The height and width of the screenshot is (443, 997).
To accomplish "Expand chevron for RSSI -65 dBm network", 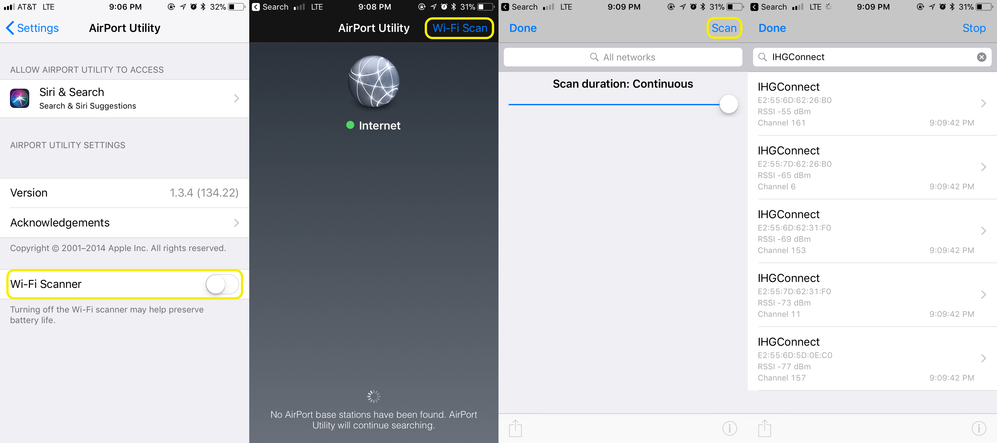I will 983,167.
